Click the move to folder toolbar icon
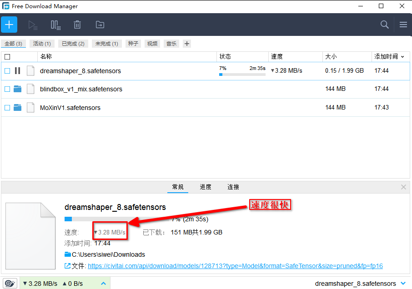 [x=100, y=25]
